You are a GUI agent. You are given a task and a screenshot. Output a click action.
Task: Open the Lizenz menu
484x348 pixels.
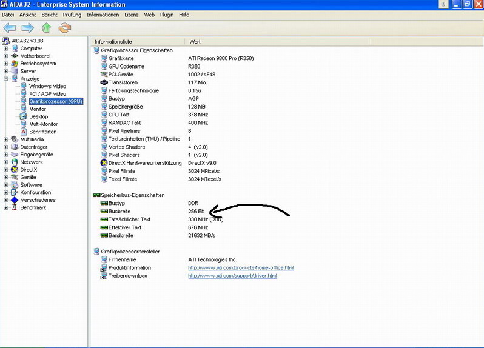[132, 15]
